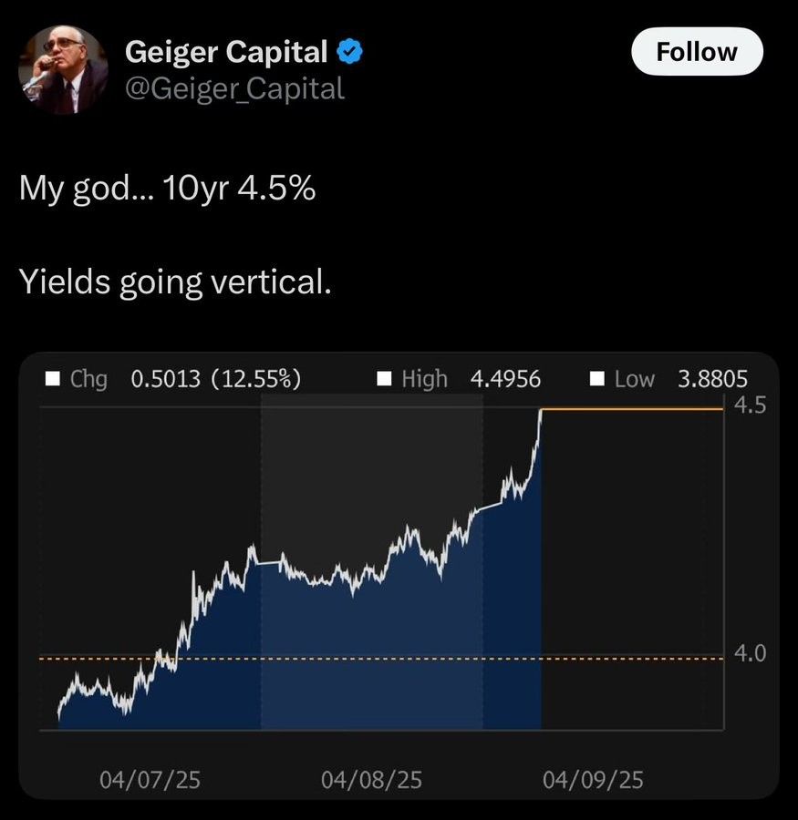The image size is (798, 820).
Task: Open the Geiger Capital profile avatar
Action: (63, 69)
